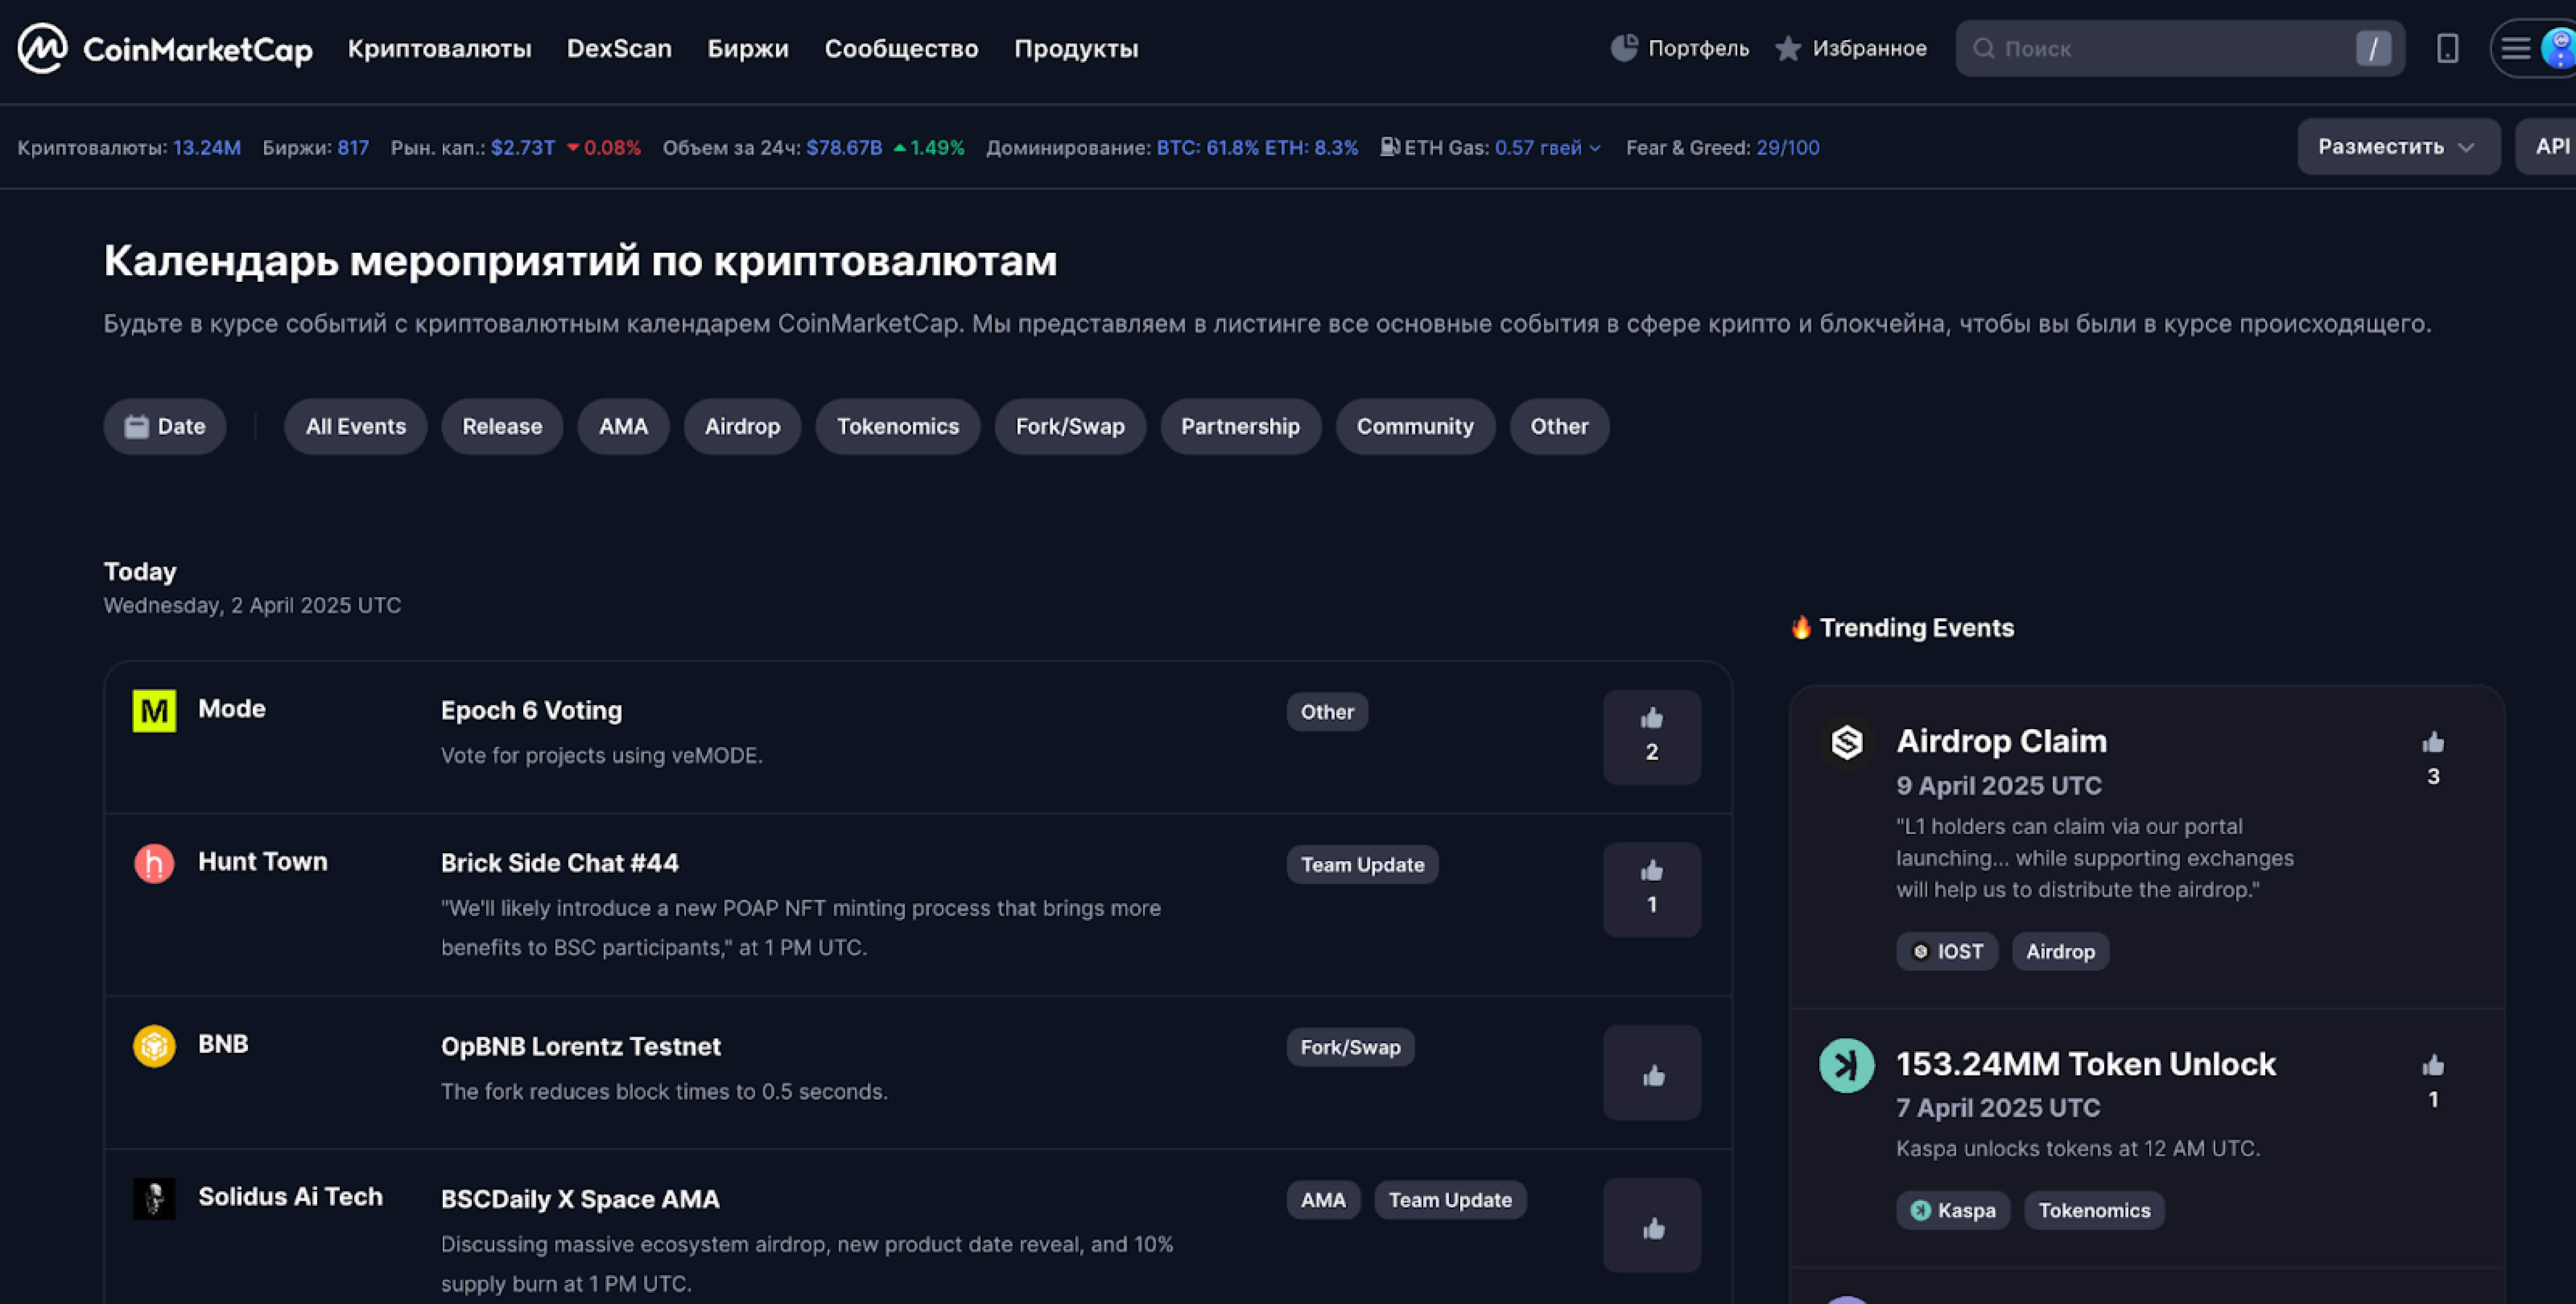Viewport: 2576px width, 1304px height.
Task: Filter events by Community
Action: pyautogui.click(x=1415, y=427)
